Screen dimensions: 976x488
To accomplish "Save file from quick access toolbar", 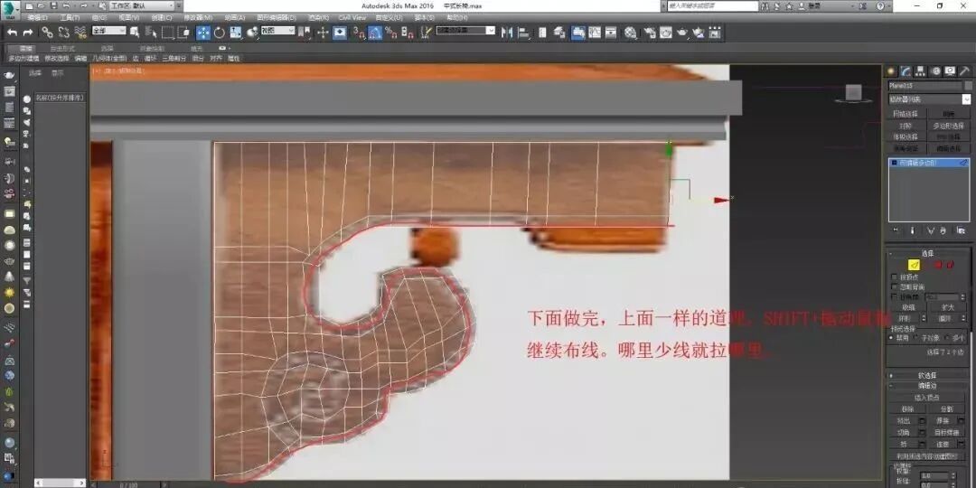I will pyautogui.click(x=54, y=5).
